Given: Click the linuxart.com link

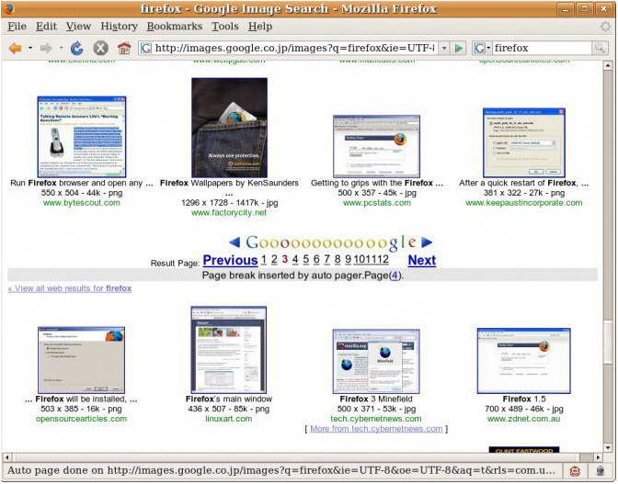Looking at the screenshot, I should coord(229,419).
